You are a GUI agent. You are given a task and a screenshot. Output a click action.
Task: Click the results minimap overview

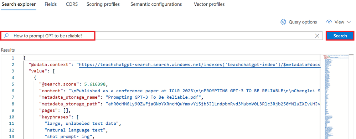coord(337,97)
